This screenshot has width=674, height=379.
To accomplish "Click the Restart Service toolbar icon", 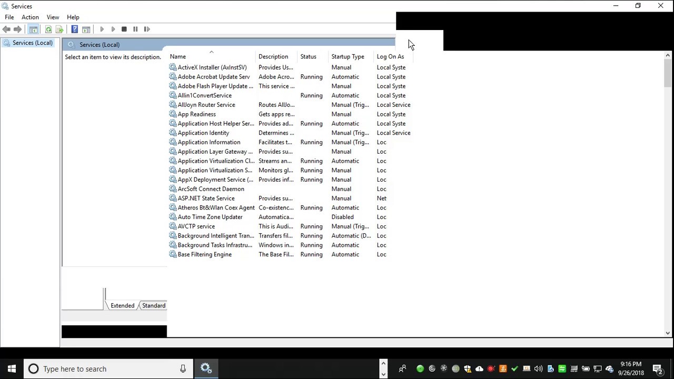I will pyautogui.click(x=147, y=29).
